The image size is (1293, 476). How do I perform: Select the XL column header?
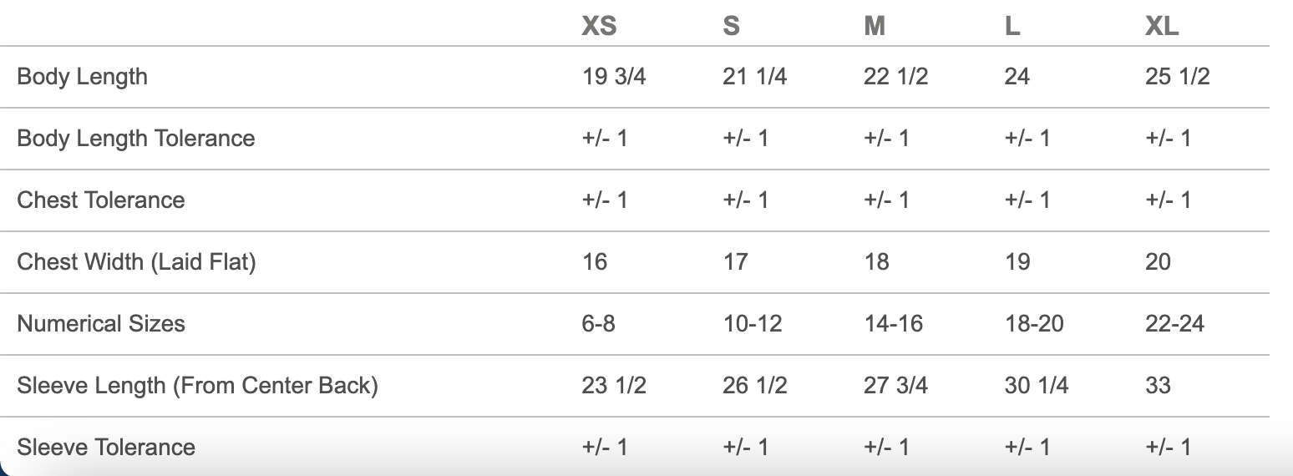[x=1162, y=27]
